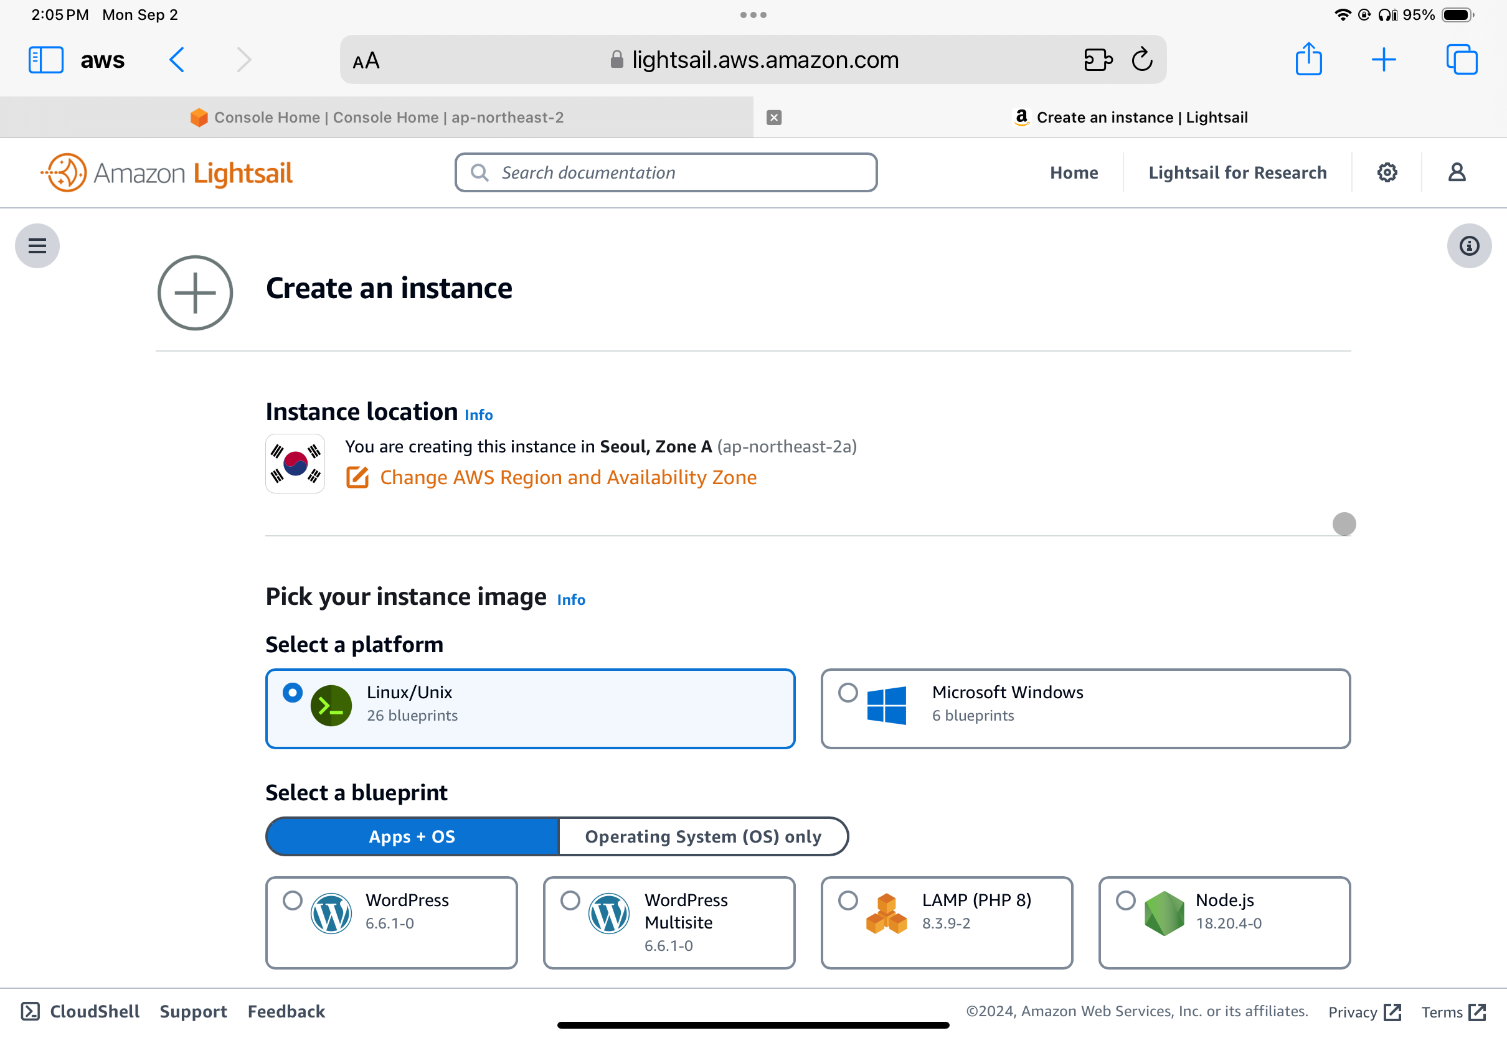Close the current tab with the x icon

pos(773,117)
